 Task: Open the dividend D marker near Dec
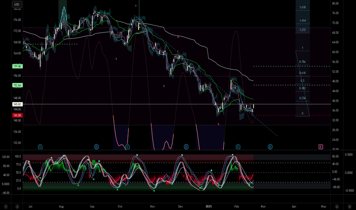186,147
